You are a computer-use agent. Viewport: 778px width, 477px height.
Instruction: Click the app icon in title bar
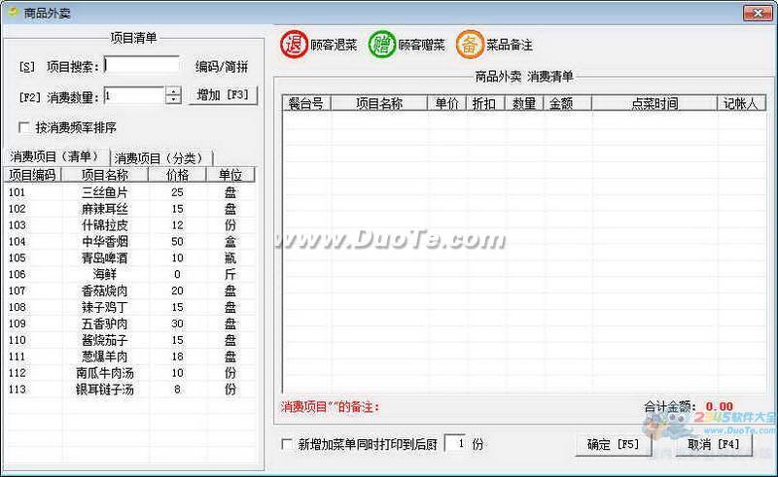click(x=13, y=13)
